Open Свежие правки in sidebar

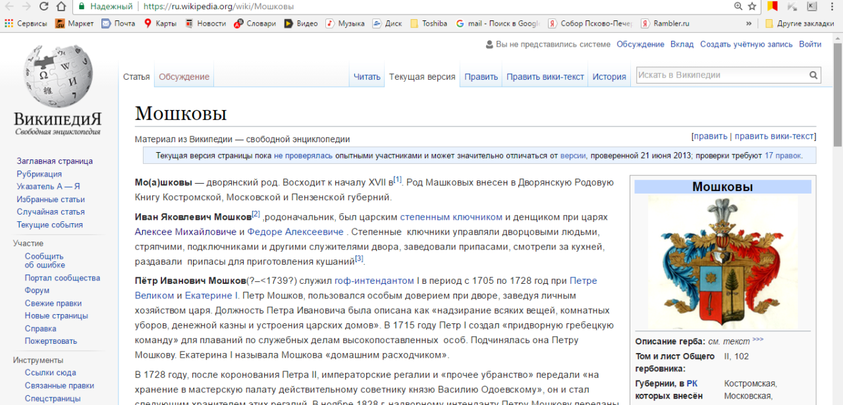53,303
